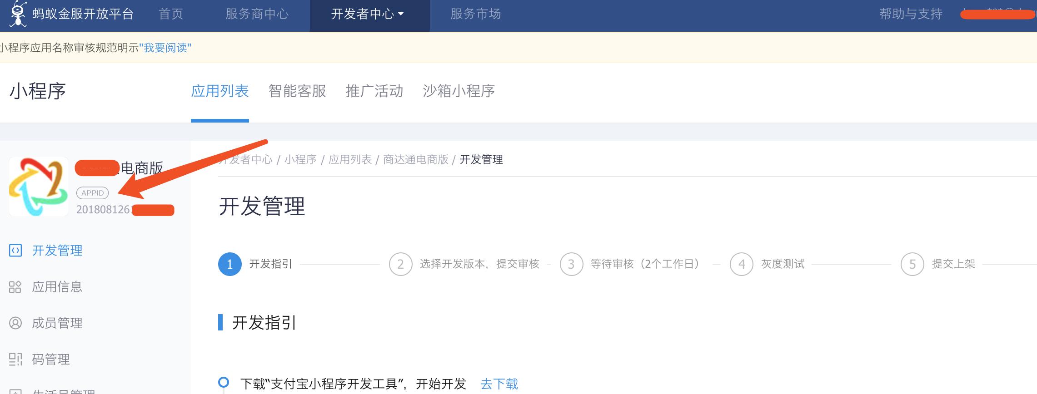Open 成员管理 in the sidebar
Screen dimensions: 1037x394
click(x=57, y=323)
